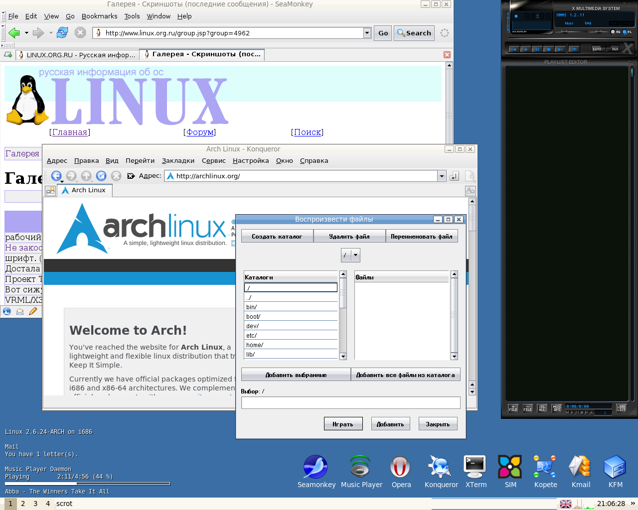Click the Konqueror Up arrow icon
638x510 pixels.
[86, 176]
